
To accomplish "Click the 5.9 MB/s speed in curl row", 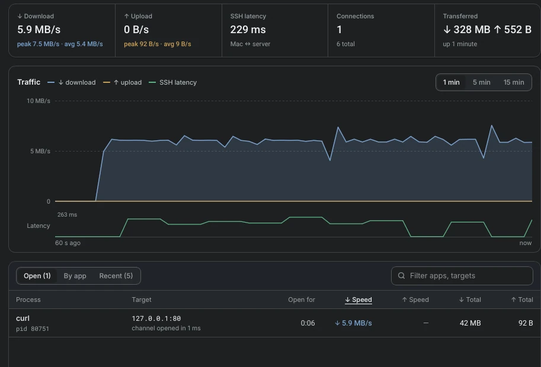I will (353, 323).
